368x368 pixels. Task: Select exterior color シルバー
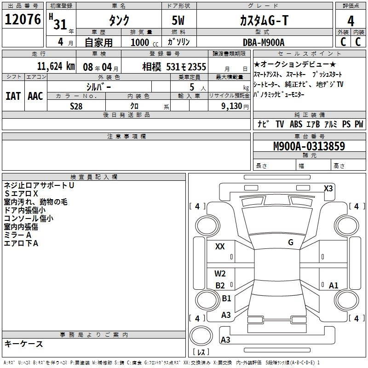pyautogui.click(x=98, y=87)
